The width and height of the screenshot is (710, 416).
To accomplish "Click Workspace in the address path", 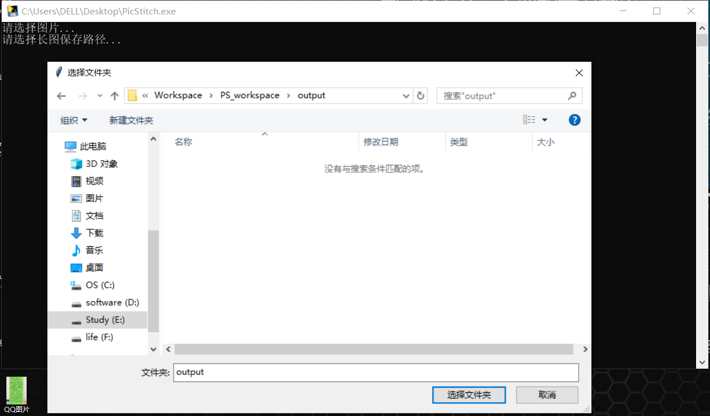I will click(178, 95).
